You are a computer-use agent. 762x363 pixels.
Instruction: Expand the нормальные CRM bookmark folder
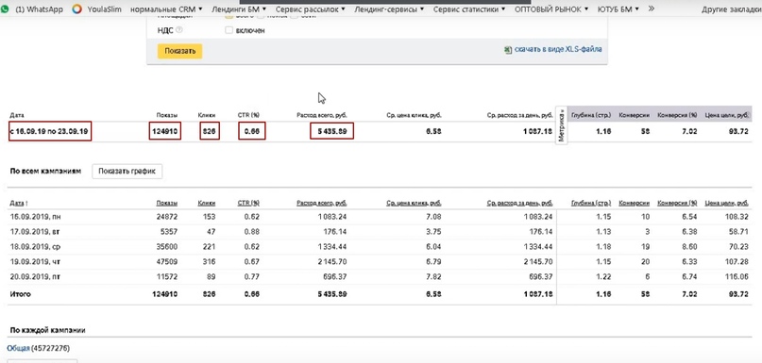[x=167, y=8]
